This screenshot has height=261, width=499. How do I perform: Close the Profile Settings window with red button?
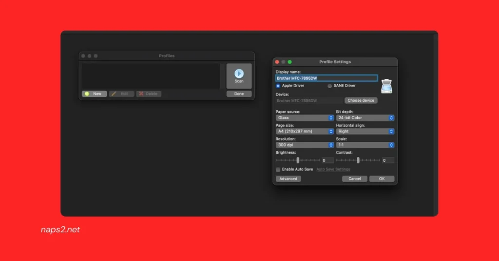point(277,62)
